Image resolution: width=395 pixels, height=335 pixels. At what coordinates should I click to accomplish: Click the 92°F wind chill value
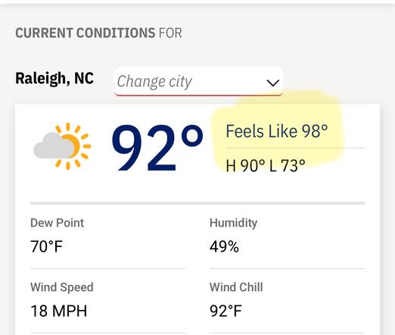[x=225, y=311]
